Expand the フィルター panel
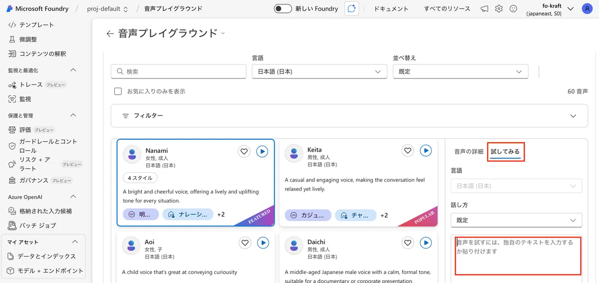This screenshot has width=599, height=283. (349, 116)
